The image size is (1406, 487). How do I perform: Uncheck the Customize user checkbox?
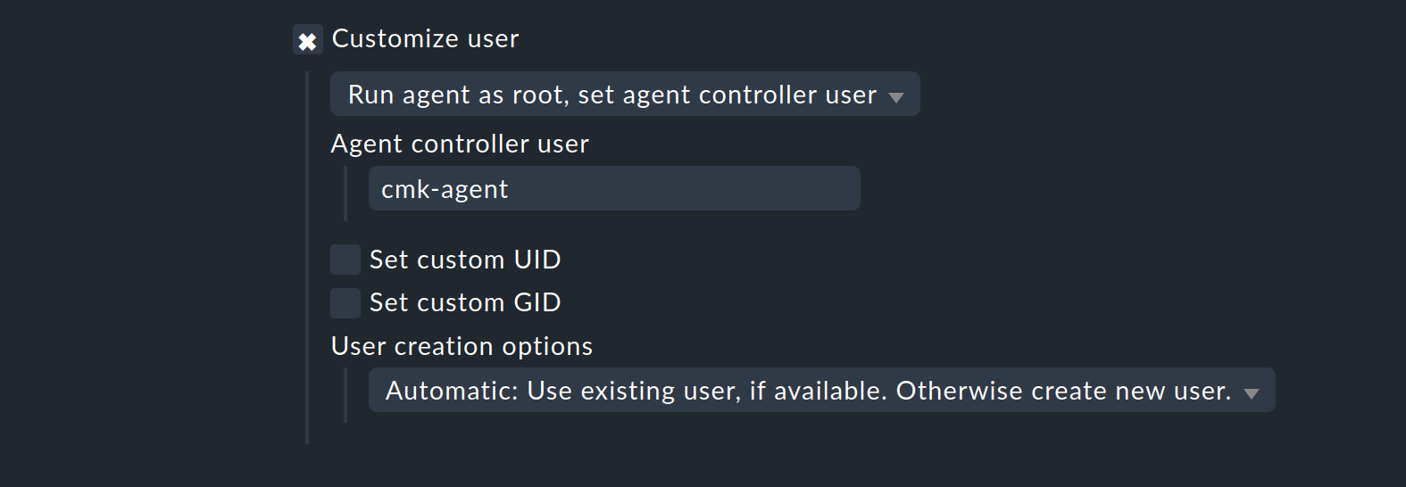(307, 40)
